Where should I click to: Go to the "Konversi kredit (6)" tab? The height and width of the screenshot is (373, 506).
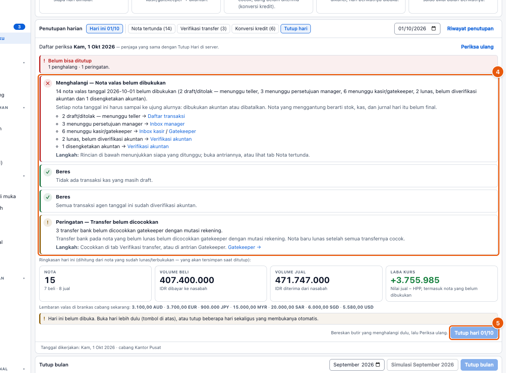click(x=255, y=29)
